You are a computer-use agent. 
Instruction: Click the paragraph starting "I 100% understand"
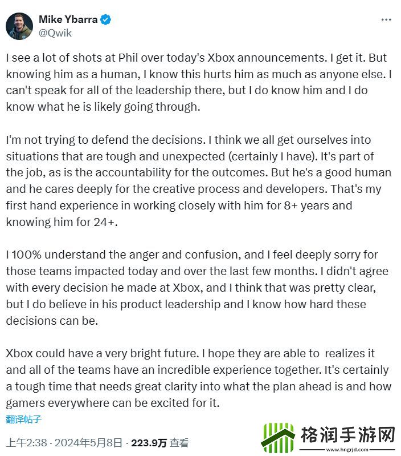click(197, 288)
